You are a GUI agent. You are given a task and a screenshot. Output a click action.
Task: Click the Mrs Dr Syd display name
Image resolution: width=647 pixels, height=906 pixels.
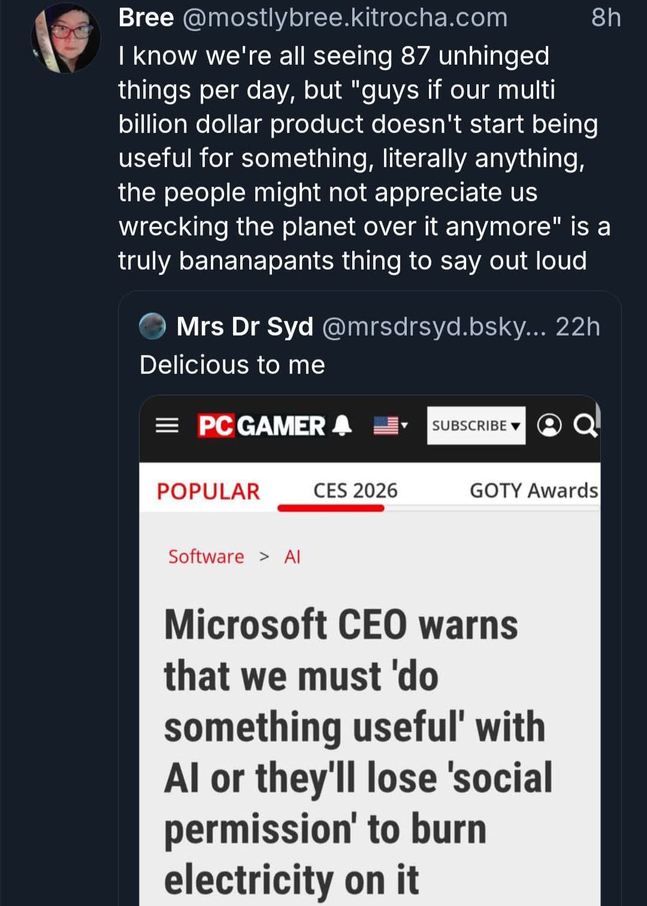(x=244, y=327)
